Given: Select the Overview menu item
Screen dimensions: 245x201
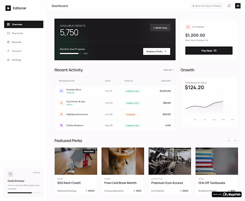Looking at the screenshot, I should click(24, 25).
